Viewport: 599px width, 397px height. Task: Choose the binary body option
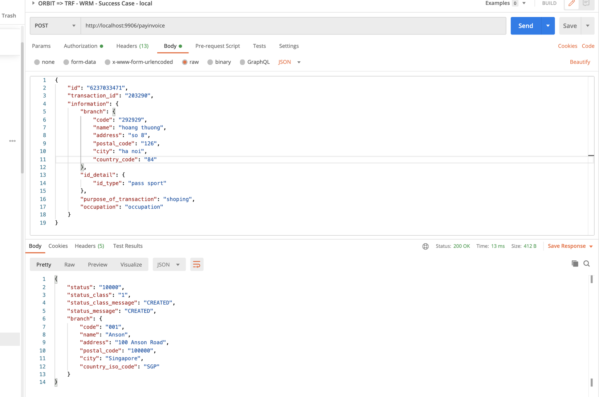tap(210, 62)
